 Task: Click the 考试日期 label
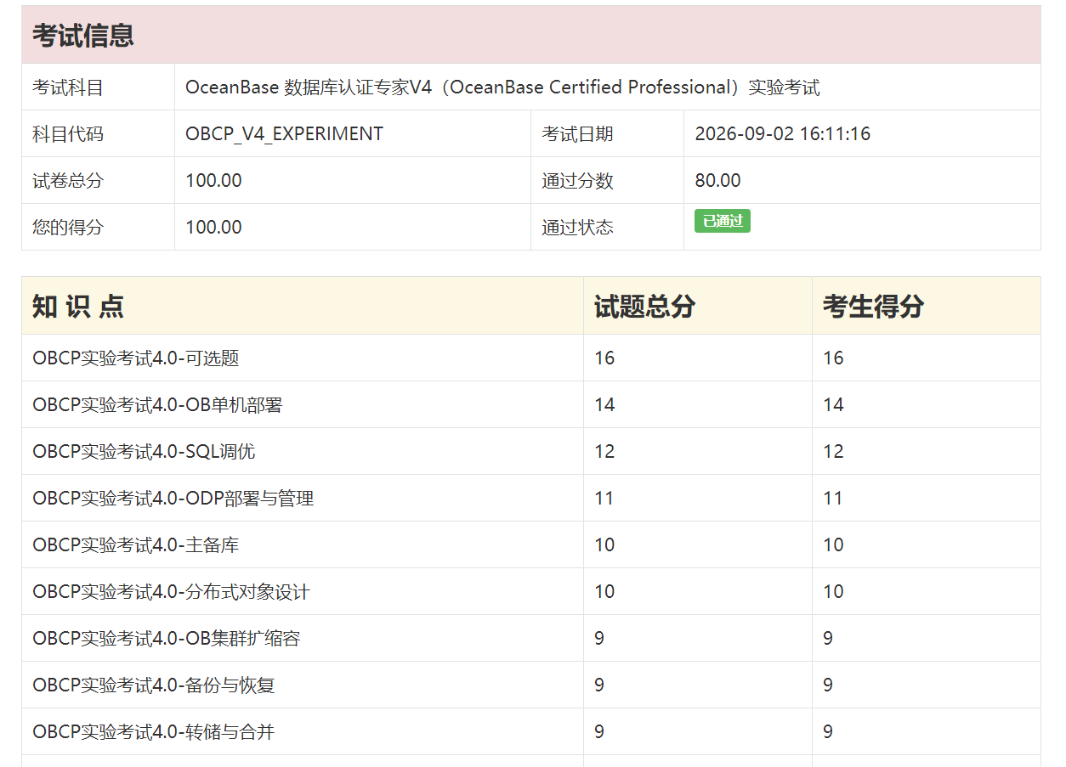(x=577, y=134)
